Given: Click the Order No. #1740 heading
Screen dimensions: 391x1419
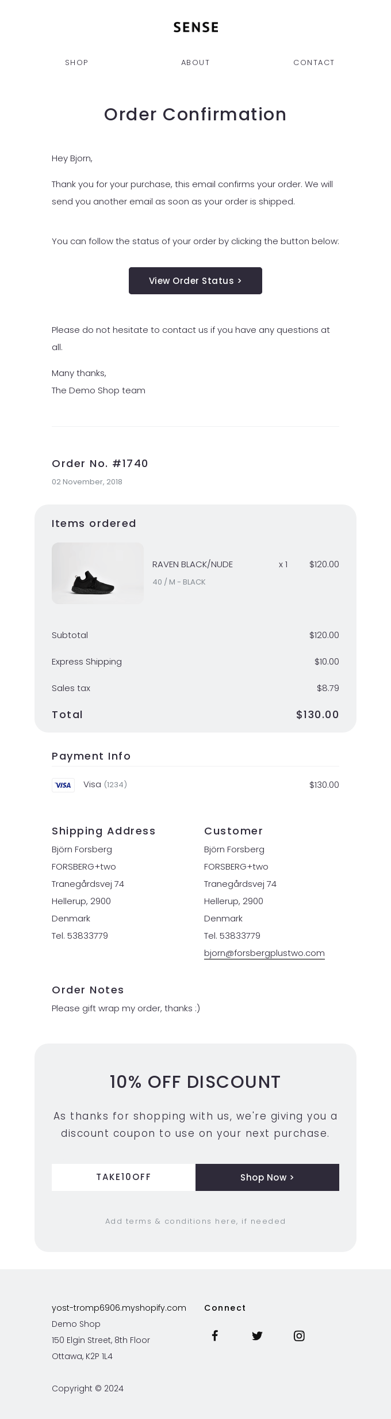Looking at the screenshot, I should click(x=100, y=464).
